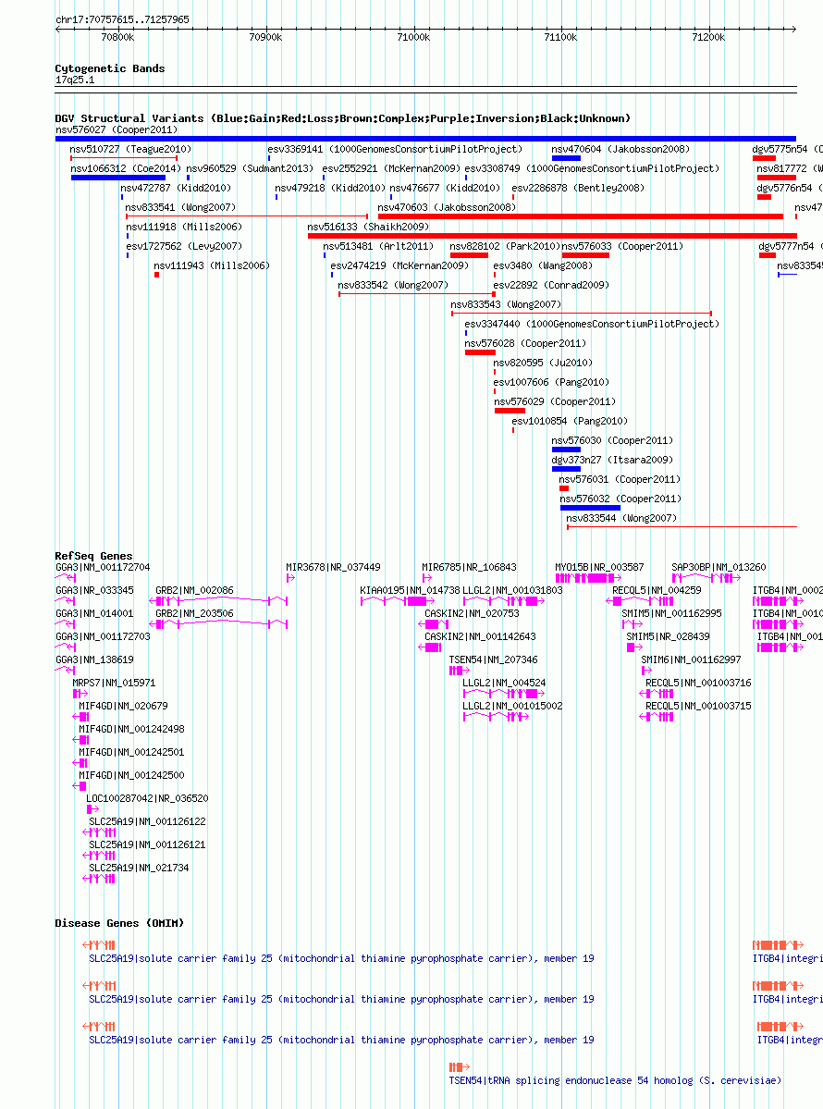The image size is (823, 1109).
Task: Click the red loss bar of nsv470603
Action: [x=581, y=216]
